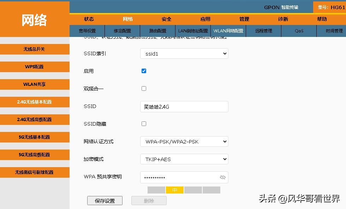Toggle WPA password visibility eye icon

pyautogui.click(x=223, y=177)
